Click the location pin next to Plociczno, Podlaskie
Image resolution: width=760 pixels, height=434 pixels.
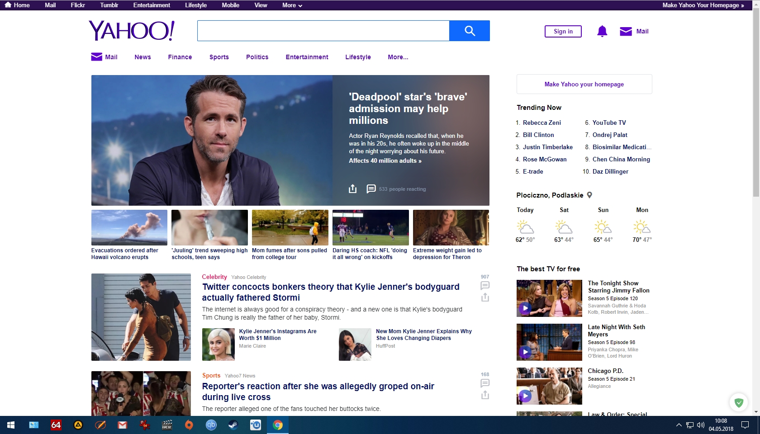(x=589, y=195)
